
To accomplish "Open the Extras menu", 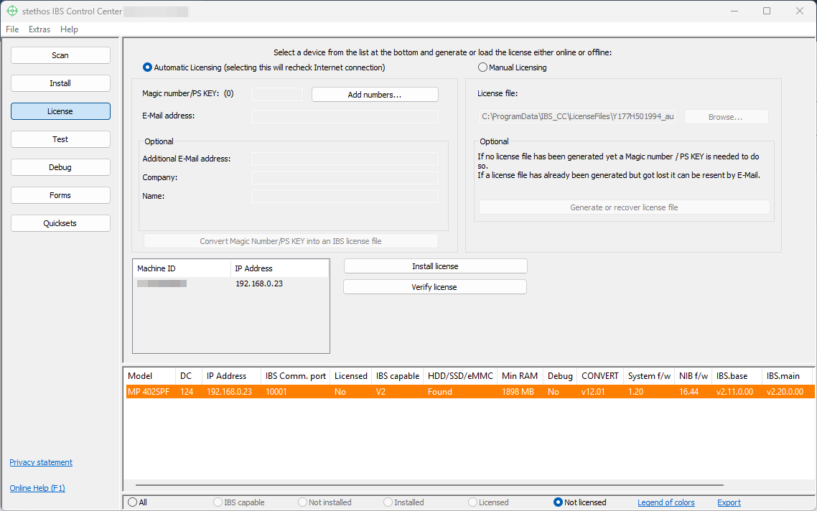I will pyautogui.click(x=39, y=29).
